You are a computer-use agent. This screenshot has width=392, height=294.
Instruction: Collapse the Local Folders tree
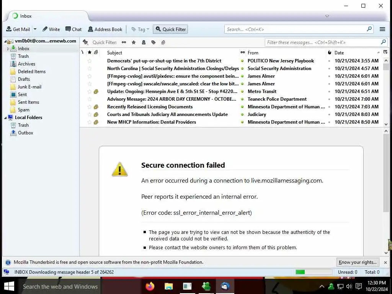(x=5, y=118)
